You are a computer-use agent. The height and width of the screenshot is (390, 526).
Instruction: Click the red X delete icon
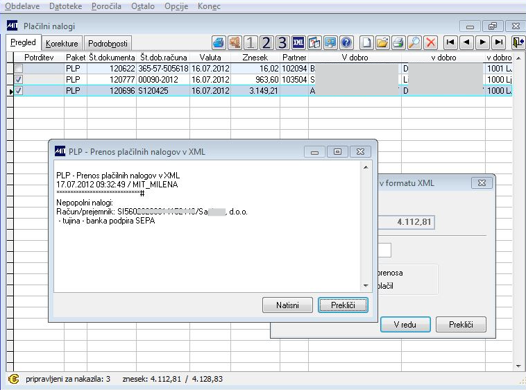[x=430, y=42]
